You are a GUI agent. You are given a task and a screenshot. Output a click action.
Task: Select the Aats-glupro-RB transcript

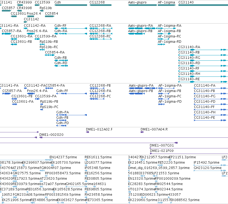[136, 34]
